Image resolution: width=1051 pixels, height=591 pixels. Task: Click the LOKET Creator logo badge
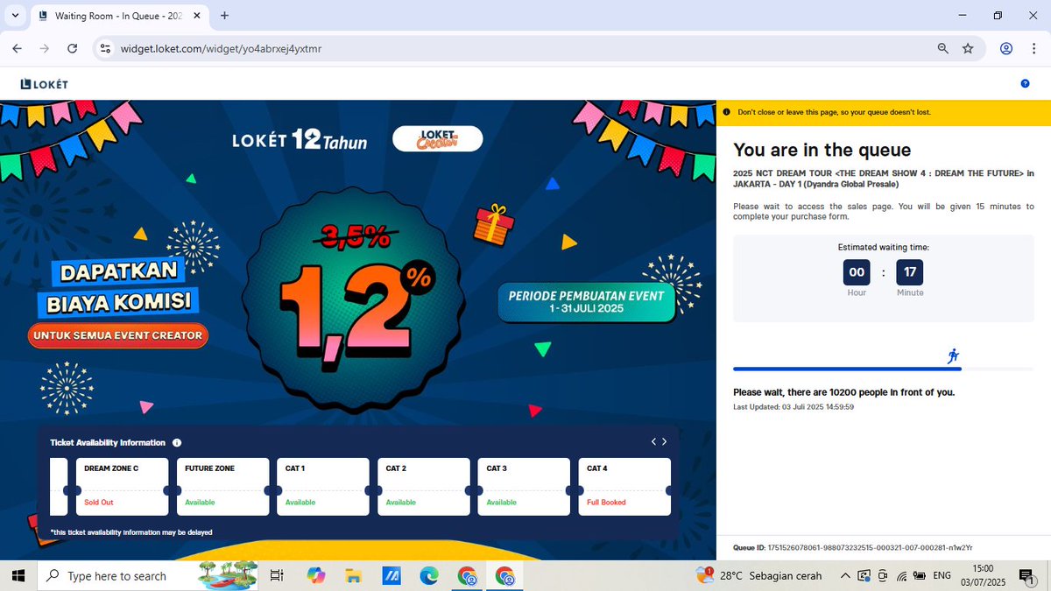pyautogui.click(x=438, y=138)
